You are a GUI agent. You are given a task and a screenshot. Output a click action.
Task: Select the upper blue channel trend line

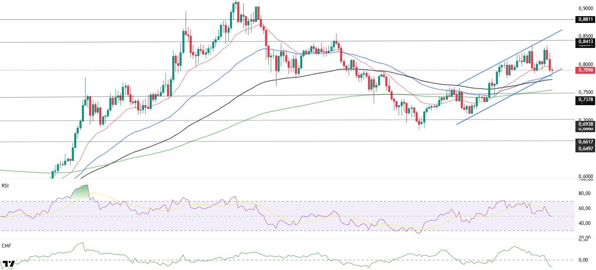pyautogui.click(x=509, y=57)
